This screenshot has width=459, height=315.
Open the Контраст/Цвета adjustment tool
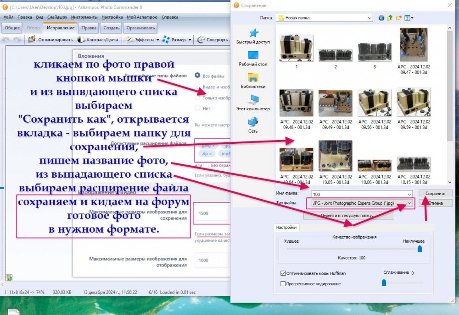click(x=81, y=40)
